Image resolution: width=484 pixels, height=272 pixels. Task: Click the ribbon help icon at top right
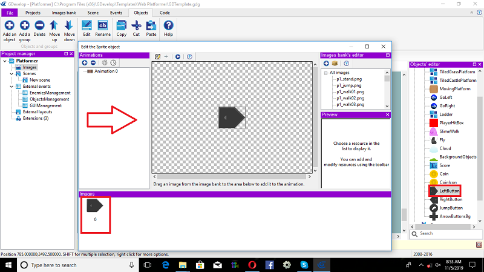tap(479, 13)
